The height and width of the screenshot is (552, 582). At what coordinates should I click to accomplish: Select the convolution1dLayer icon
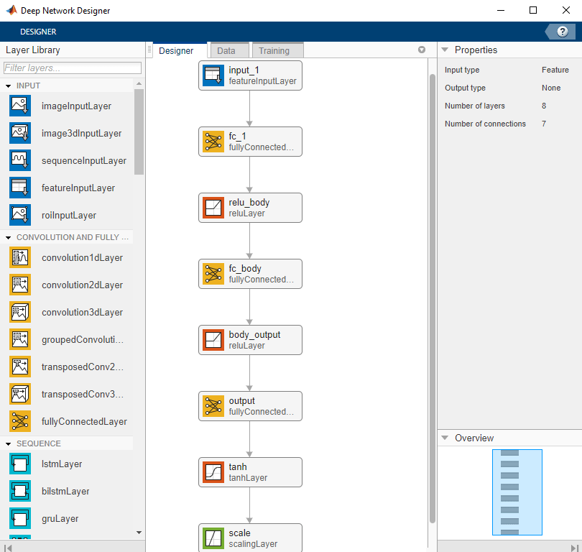coord(20,257)
